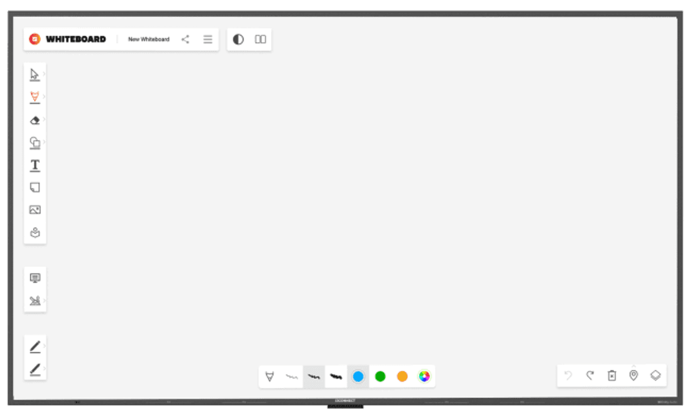Select the medium stroke thickness

tap(314, 376)
